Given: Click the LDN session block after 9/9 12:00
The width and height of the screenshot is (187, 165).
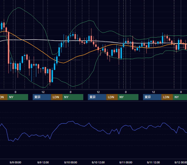Looking at the screenshot, I should [x=57, y=97].
